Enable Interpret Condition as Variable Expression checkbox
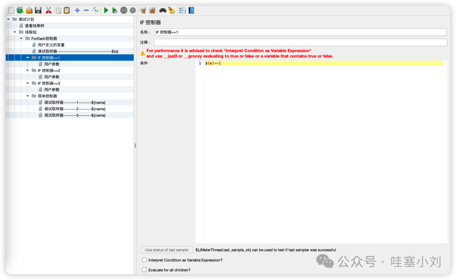456x280 pixels. coord(144,260)
